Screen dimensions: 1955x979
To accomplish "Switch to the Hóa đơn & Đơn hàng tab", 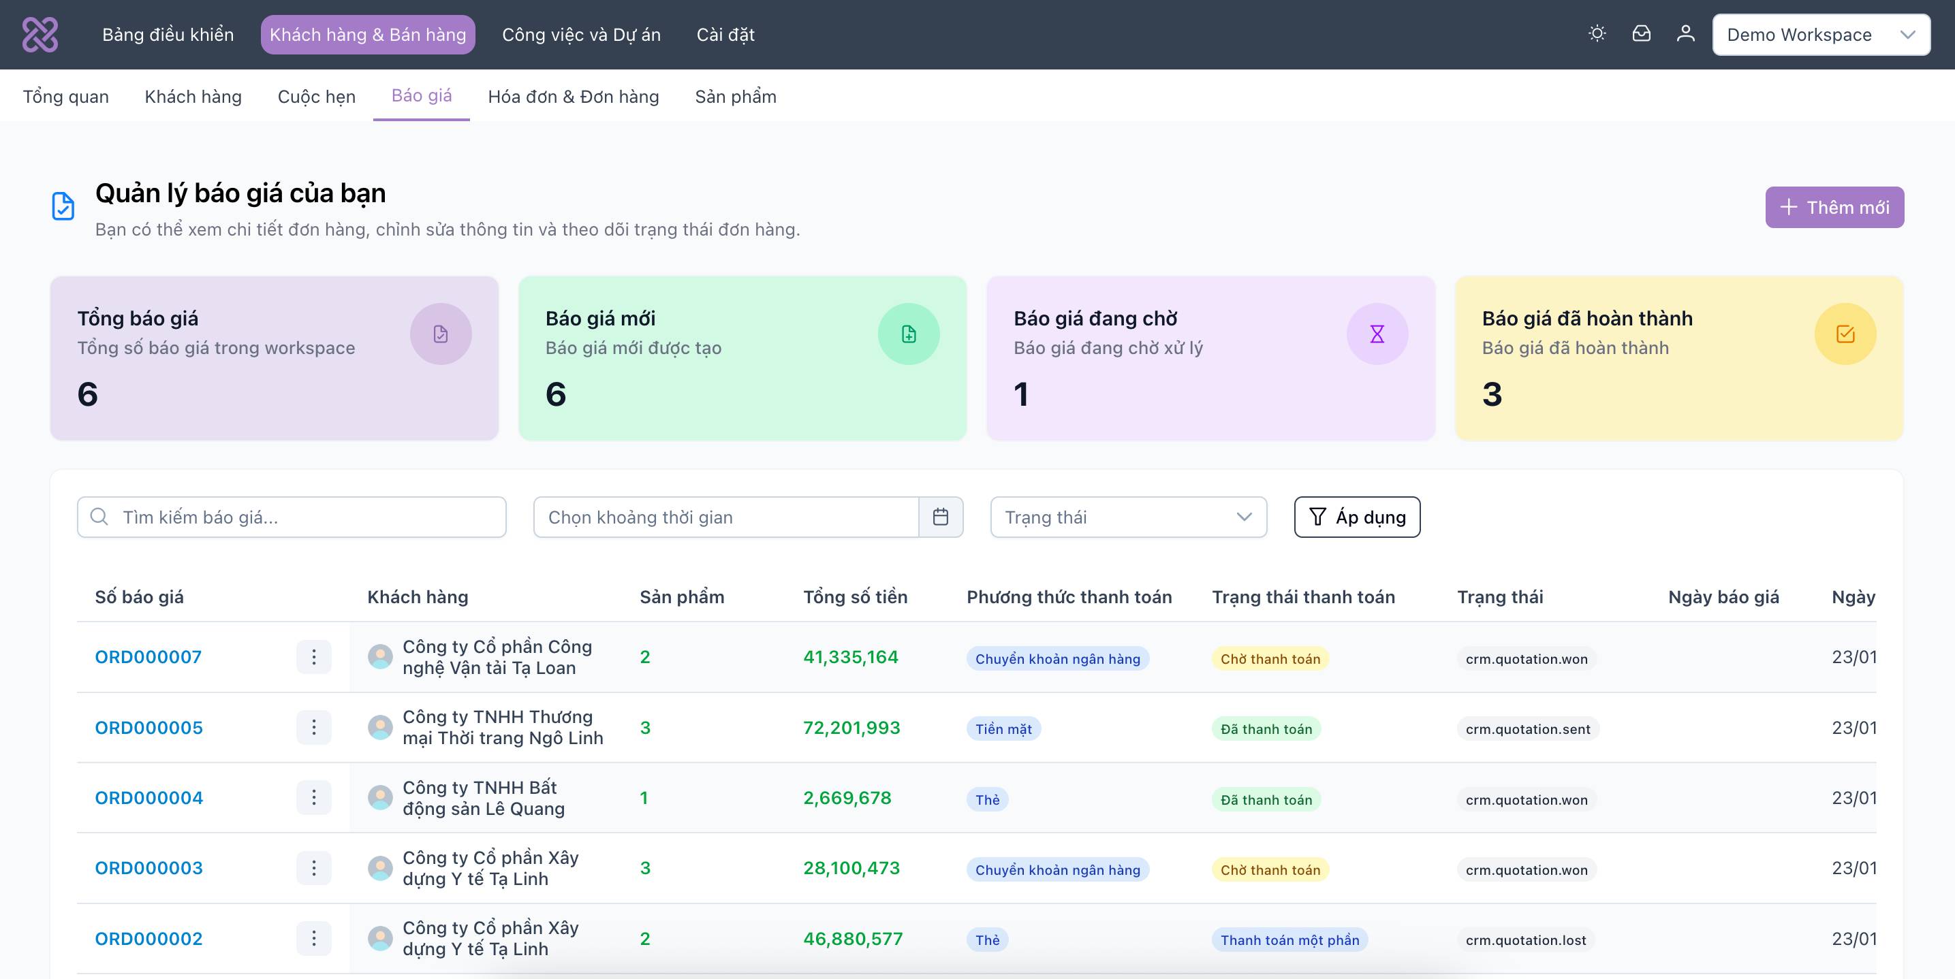I will (573, 96).
